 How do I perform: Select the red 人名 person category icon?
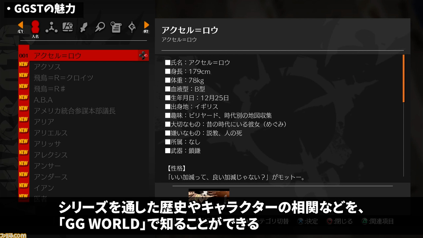[x=35, y=27]
